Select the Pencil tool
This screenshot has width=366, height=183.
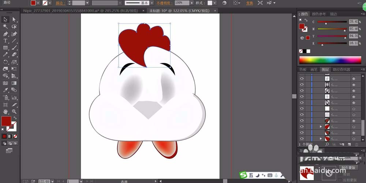coord(5,55)
